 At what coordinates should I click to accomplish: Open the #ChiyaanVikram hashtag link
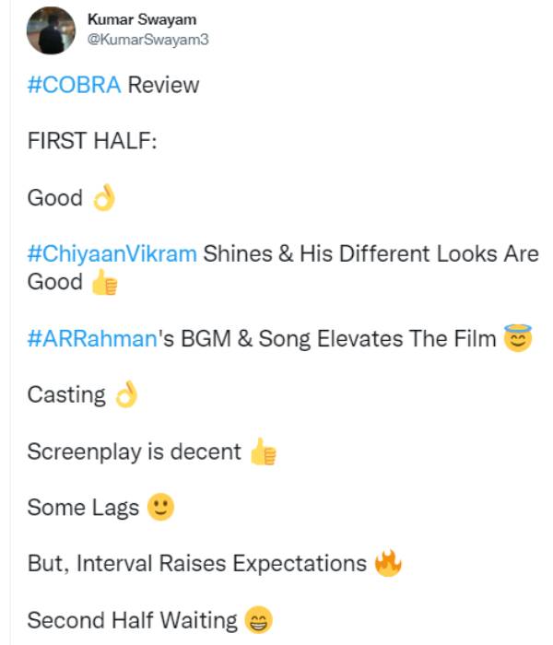tap(112, 253)
